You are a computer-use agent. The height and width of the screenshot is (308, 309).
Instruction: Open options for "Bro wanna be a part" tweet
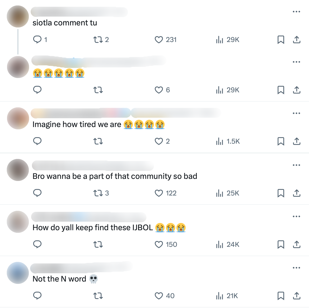pyautogui.click(x=296, y=165)
